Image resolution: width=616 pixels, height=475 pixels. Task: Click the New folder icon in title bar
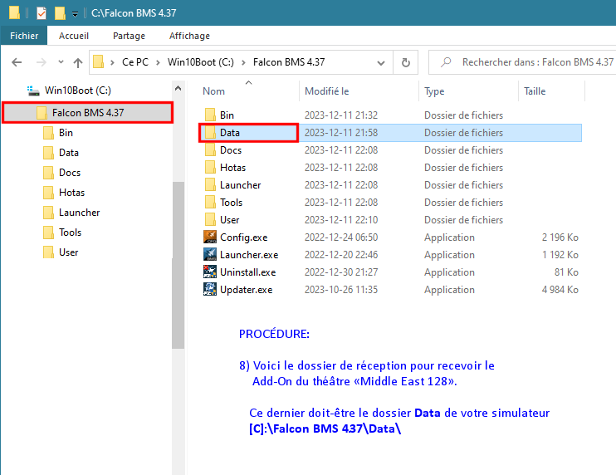pyautogui.click(x=60, y=13)
